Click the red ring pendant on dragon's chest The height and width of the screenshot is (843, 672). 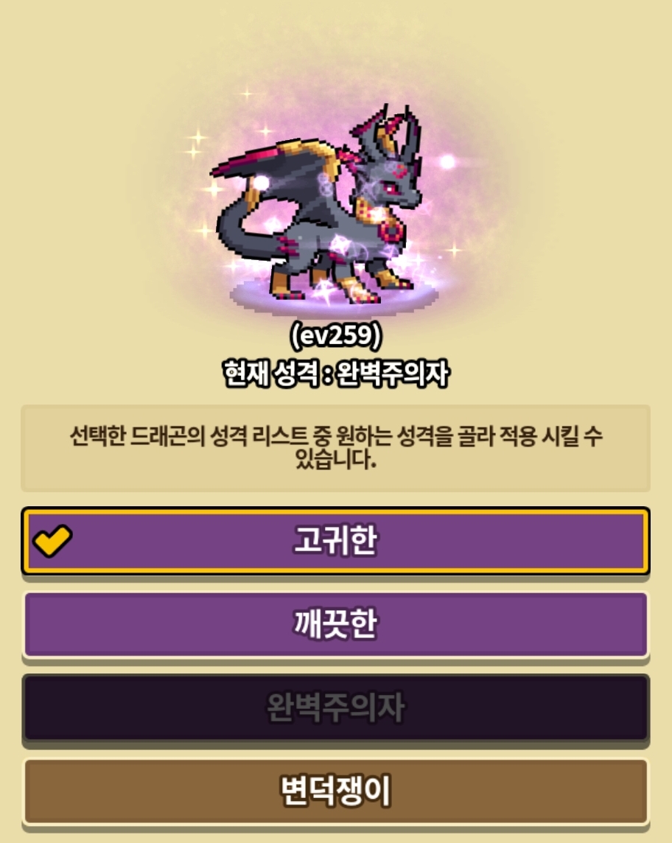[x=391, y=232]
